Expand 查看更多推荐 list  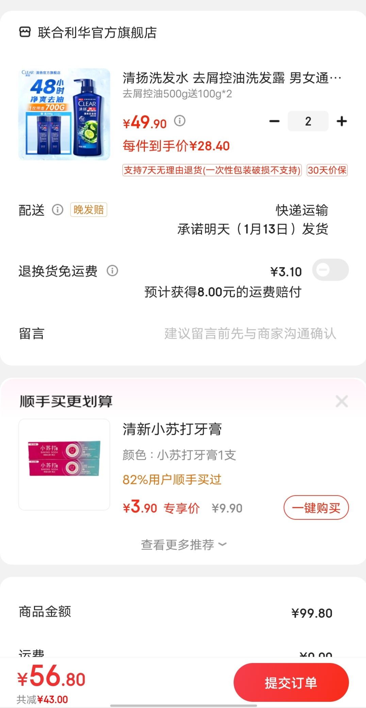pyautogui.click(x=184, y=545)
